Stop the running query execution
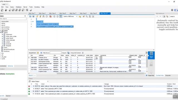The width and height of the screenshot is (178, 100). click(47, 16)
